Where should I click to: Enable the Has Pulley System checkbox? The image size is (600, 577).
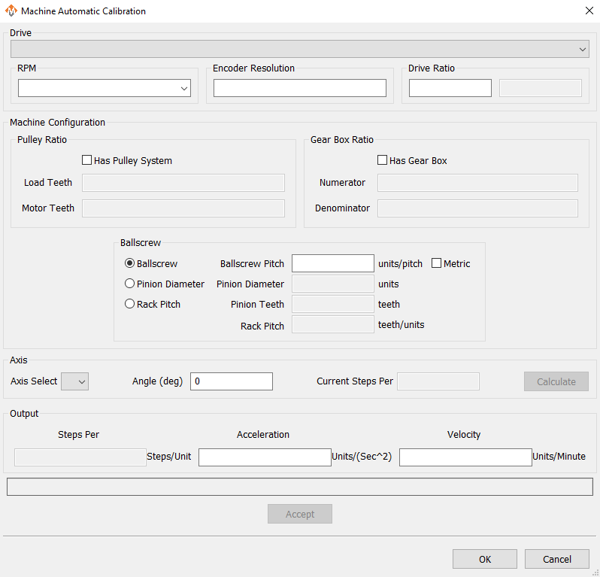pyautogui.click(x=87, y=160)
